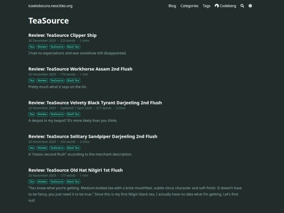284x213 pixels.
Task: Open the Categories menu item
Action: pos(189,6)
